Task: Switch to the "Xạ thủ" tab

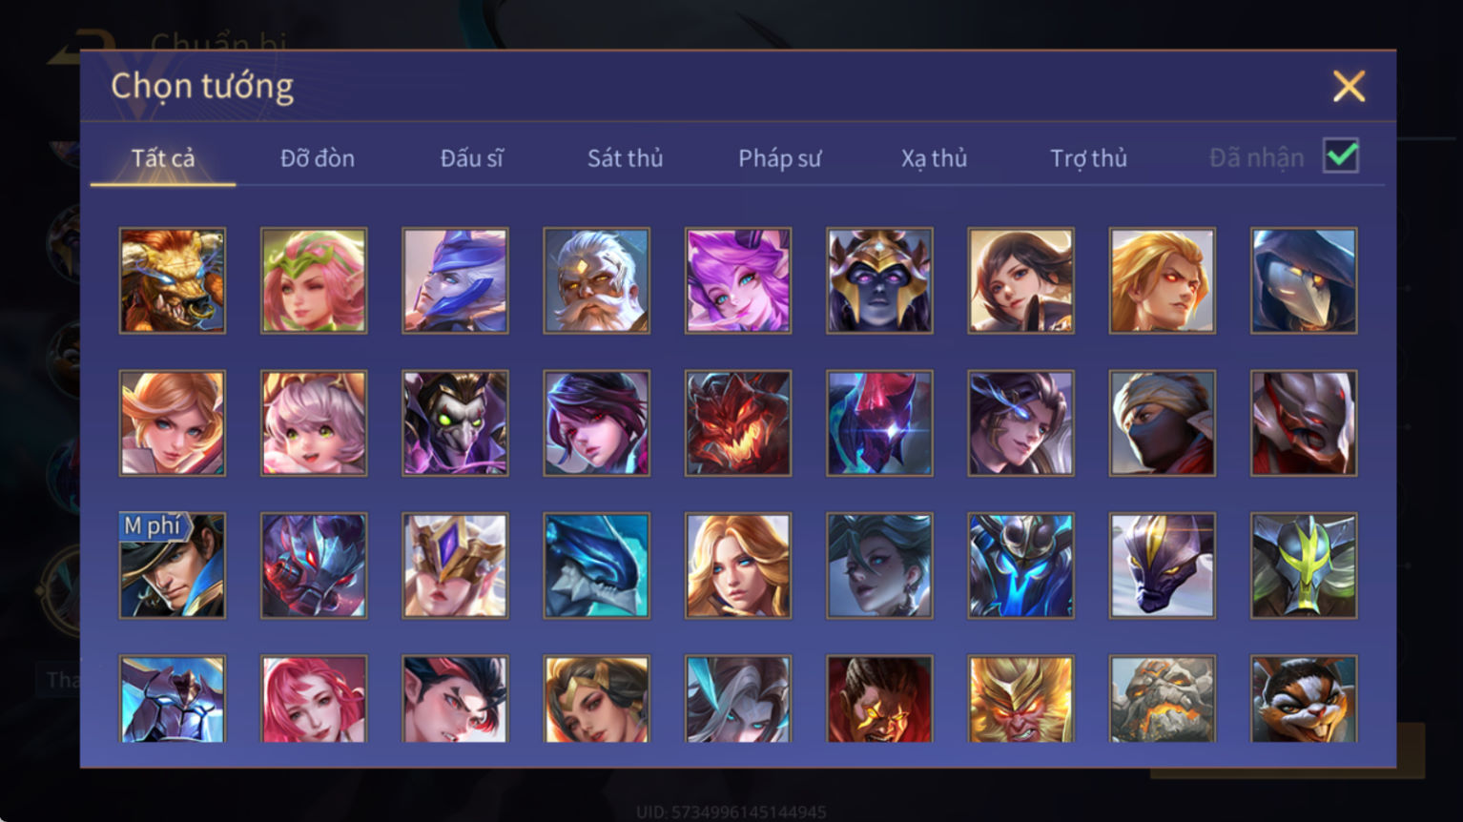Action: (x=934, y=158)
